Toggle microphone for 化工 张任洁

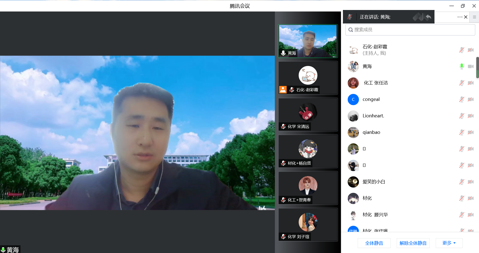(x=461, y=83)
